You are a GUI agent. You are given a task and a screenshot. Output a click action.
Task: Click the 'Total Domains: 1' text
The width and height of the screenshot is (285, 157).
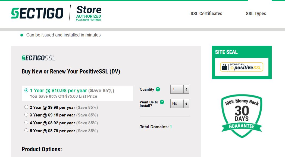tap(156, 127)
